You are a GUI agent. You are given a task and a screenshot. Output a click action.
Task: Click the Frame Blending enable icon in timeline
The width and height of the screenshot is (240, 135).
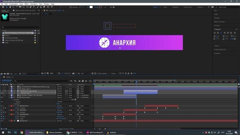(x=82, y=81)
